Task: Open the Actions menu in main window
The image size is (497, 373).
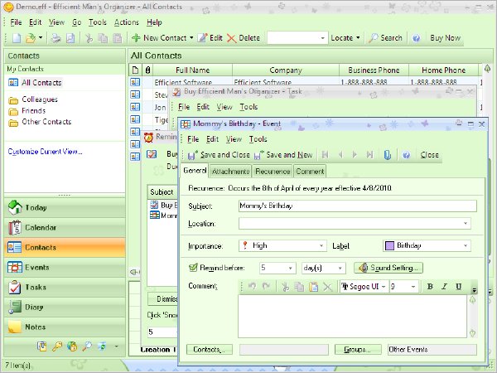Action: [127, 22]
